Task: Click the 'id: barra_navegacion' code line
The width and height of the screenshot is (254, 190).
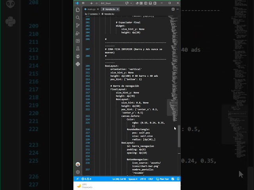Action: pyautogui.click(x=140, y=146)
